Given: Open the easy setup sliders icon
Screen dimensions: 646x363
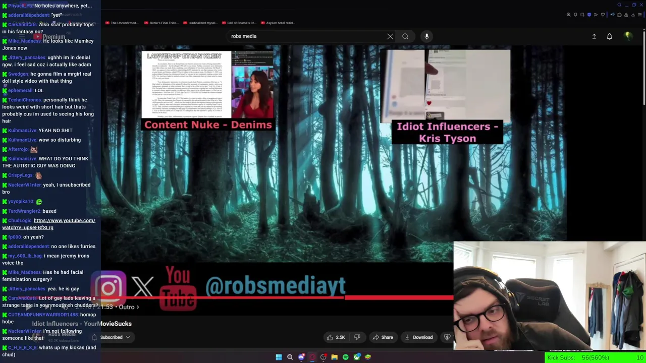Looking at the screenshot, I should [640, 15].
